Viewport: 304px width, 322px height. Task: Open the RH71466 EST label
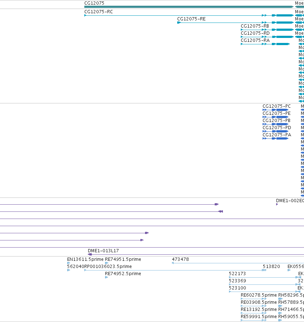[x=291, y=310]
